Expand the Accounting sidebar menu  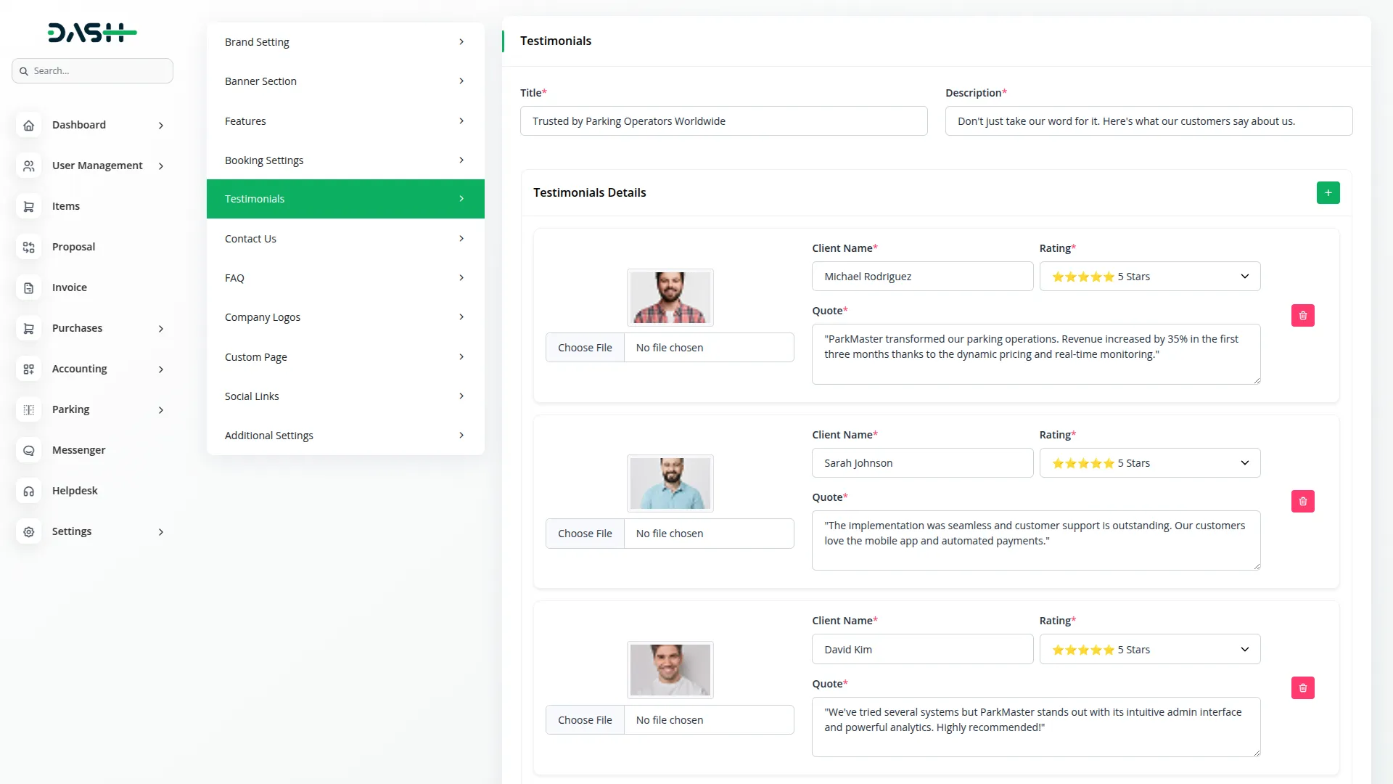(x=160, y=369)
